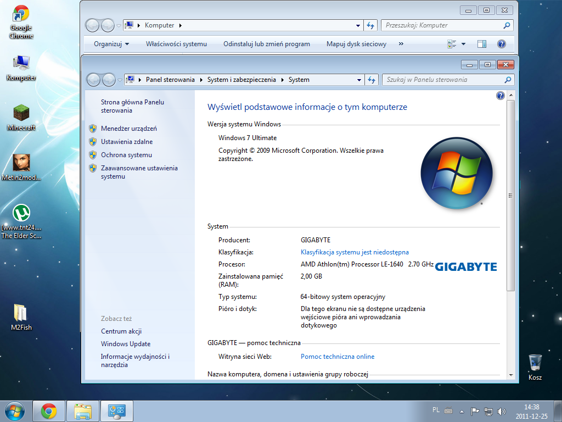Go back in the System window
Viewport: 562px width, 422px height.
93,80
